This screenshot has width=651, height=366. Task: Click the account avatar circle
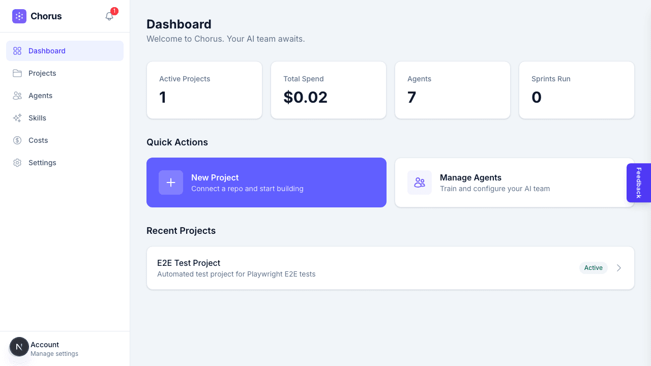19,346
